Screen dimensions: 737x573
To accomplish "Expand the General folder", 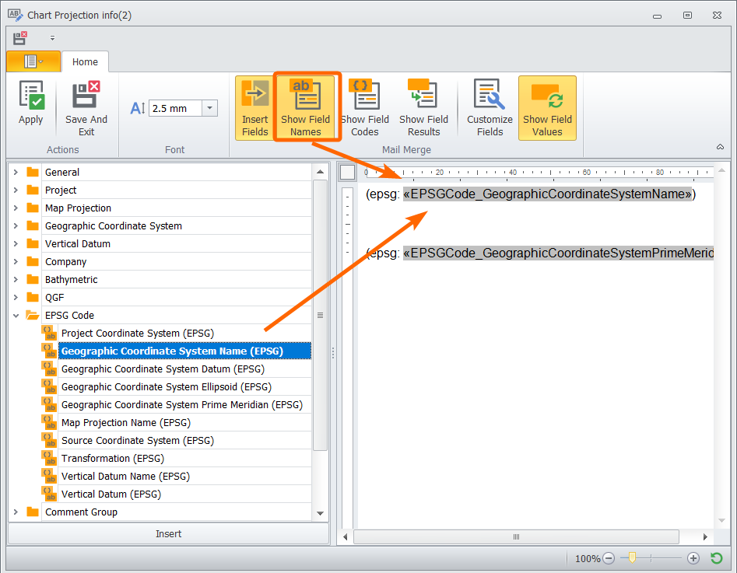I will [16, 173].
